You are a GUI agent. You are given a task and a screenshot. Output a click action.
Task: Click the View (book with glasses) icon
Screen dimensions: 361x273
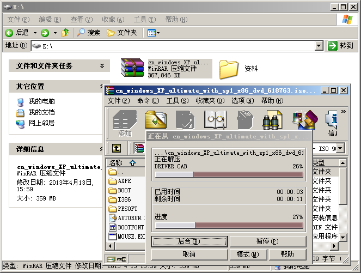215,119
